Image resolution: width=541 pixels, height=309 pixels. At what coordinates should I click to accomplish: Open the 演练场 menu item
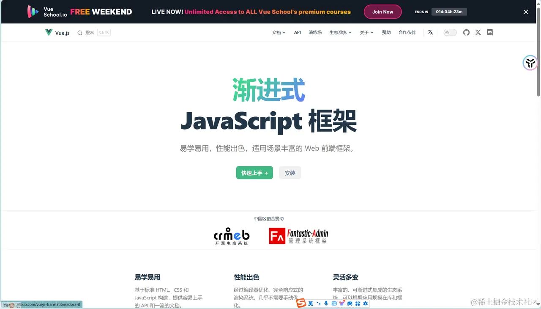pyautogui.click(x=315, y=32)
